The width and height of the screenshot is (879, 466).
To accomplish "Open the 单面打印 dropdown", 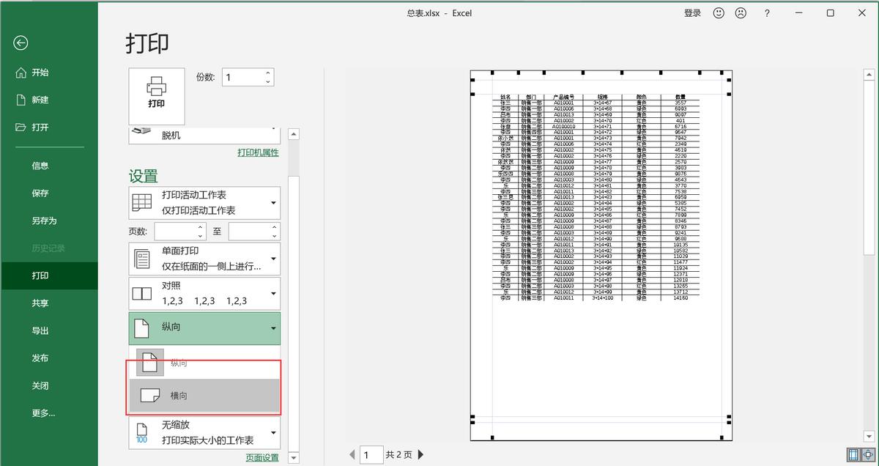I will [x=204, y=259].
